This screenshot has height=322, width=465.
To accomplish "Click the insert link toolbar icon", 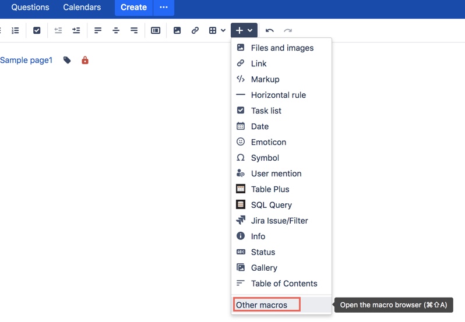I will (x=195, y=30).
